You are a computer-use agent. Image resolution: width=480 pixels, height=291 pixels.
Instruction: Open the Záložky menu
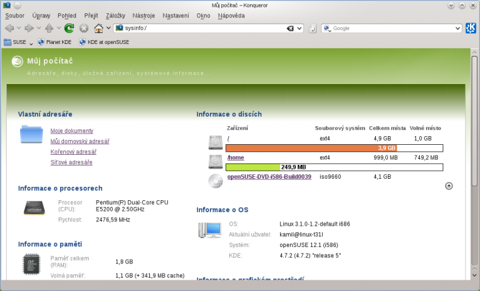[x=115, y=15]
